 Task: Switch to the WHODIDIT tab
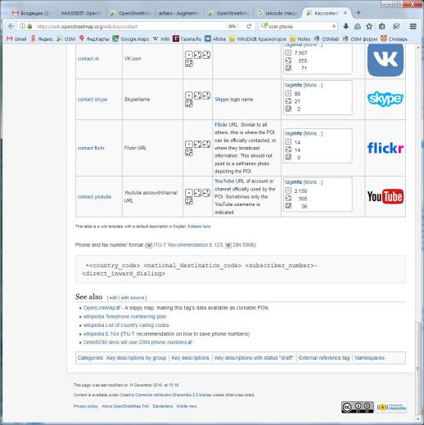(81, 13)
